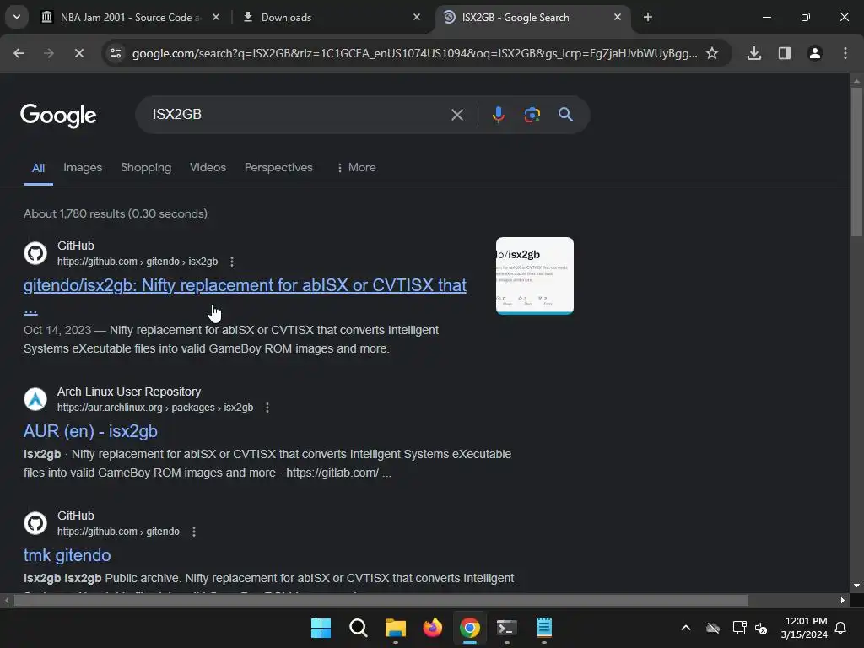Click the isx2gb GitHub preview thumbnail
The height and width of the screenshot is (648, 864).
tap(534, 276)
